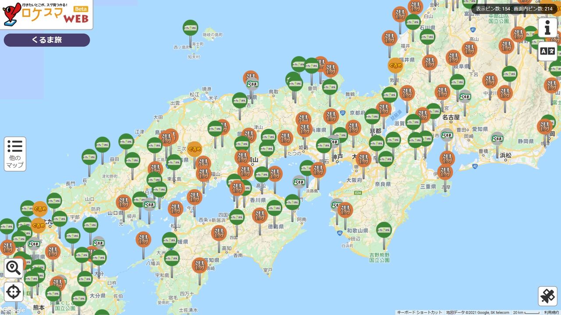Select the 湯 pin above 今治 label
The image size is (561, 315).
pos(194,197)
